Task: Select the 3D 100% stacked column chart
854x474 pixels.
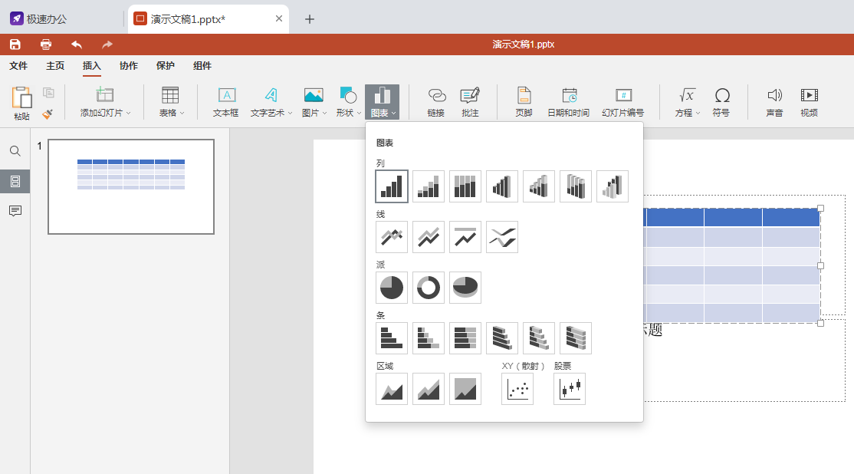Action: (x=576, y=186)
